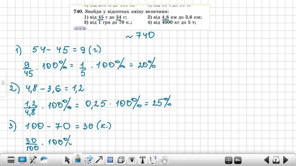This screenshot has height=166, width=296.
Task: Select the text T tool
Action: point(142,160)
